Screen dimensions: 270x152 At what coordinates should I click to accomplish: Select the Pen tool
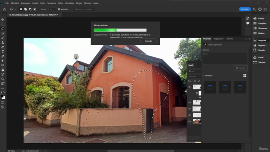click(x=3, y=56)
